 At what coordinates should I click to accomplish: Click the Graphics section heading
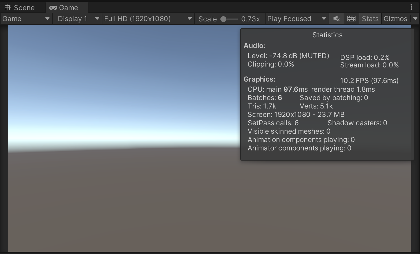[x=259, y=79]
